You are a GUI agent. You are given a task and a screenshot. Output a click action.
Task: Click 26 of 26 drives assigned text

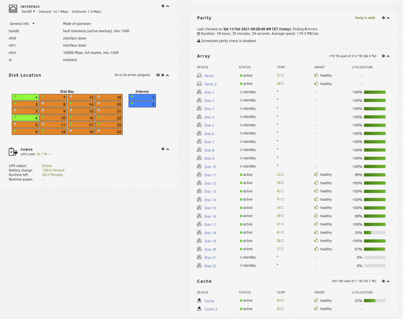[133, 75]
